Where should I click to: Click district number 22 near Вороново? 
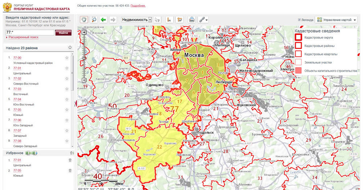(x=160, y=147)
